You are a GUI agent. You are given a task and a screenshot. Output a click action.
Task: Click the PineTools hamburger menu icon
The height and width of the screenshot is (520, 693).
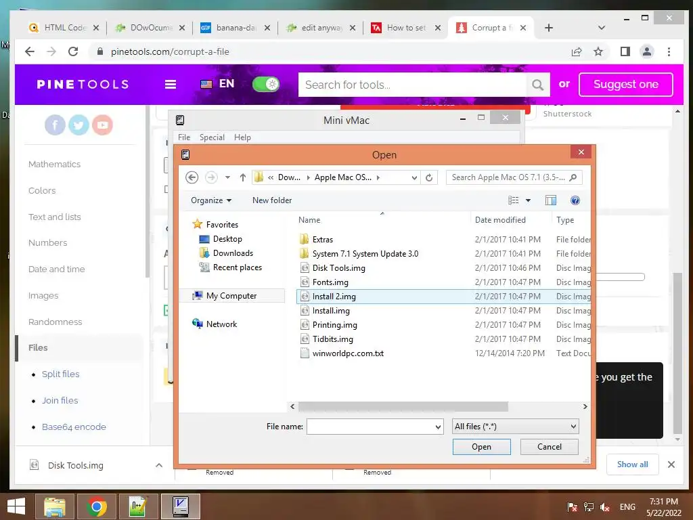tap(171, 84)
